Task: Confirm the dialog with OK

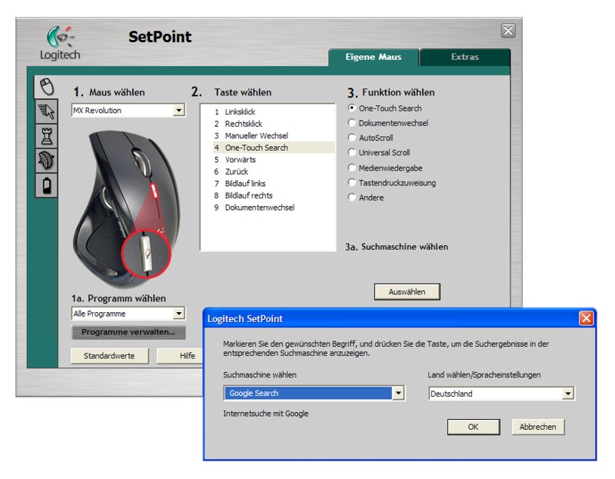Action: [473, 427]
